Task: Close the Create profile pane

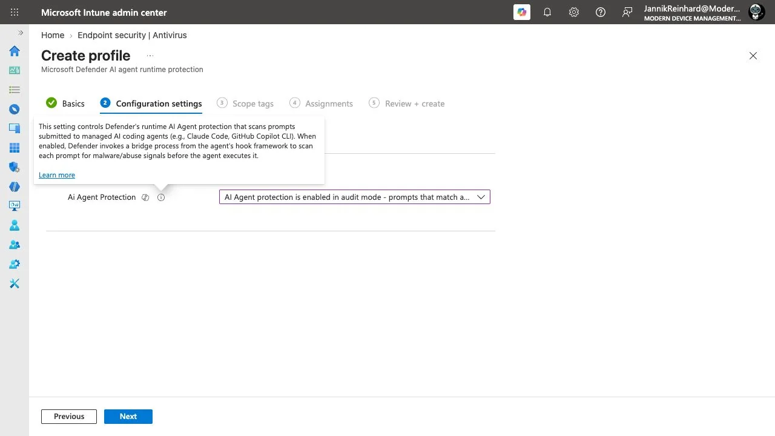Action: point(753,56)
